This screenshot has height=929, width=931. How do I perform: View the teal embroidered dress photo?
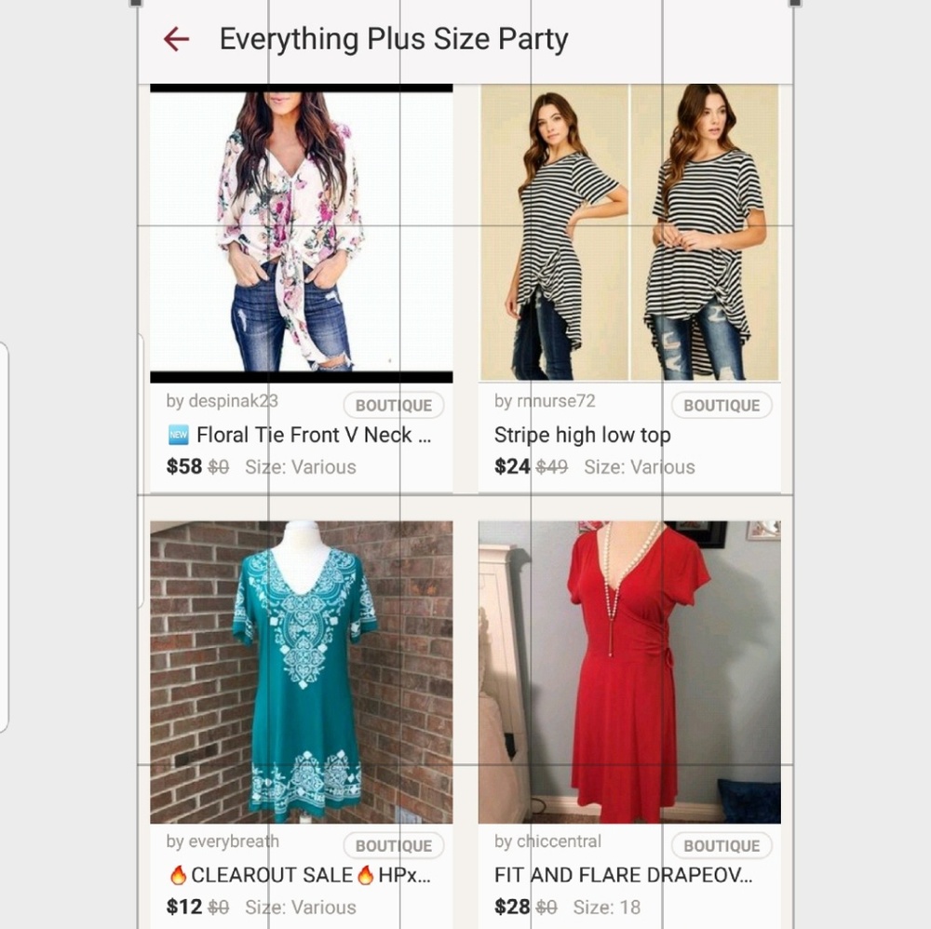pos(302,672)
